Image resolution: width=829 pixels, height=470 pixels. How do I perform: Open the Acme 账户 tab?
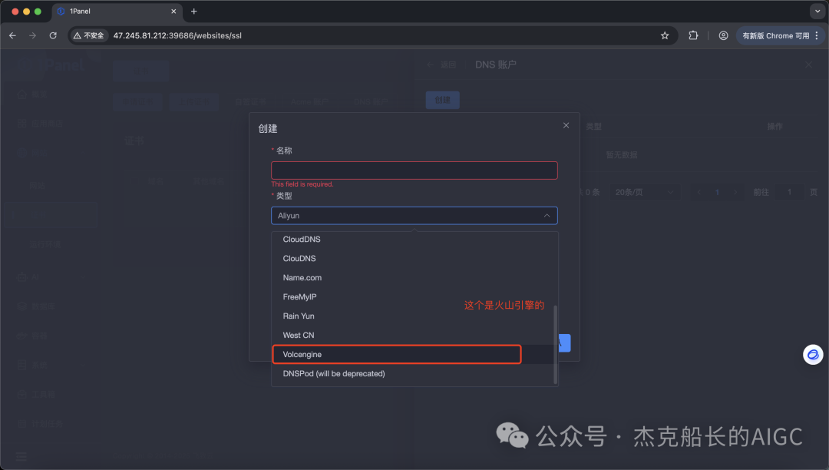310,102
